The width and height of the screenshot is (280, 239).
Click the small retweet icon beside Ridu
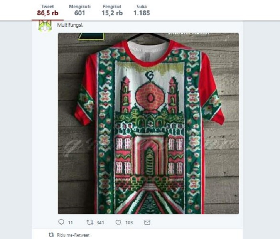(x=51, y=235)
